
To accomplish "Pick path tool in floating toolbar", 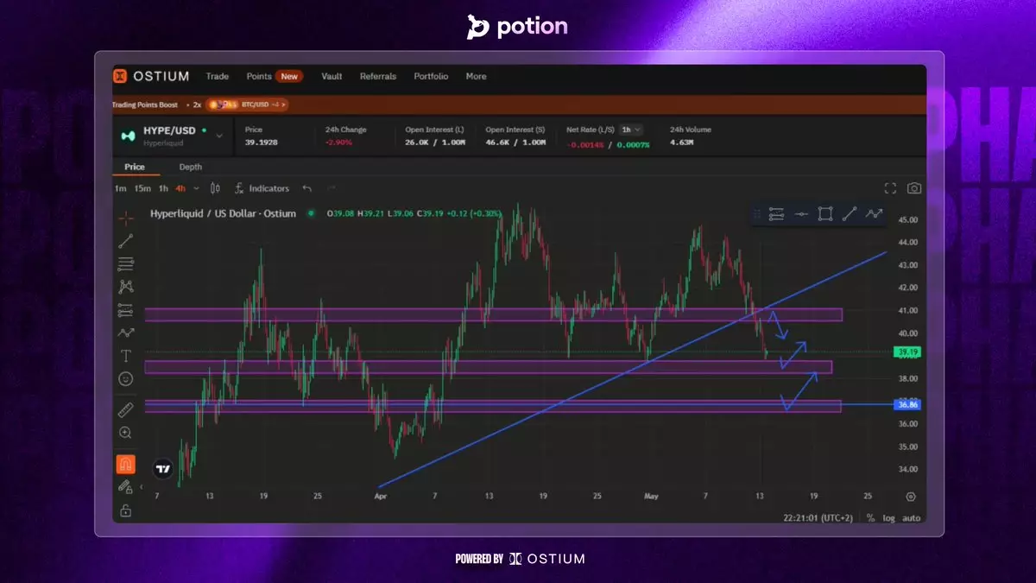I will (875, 214).
